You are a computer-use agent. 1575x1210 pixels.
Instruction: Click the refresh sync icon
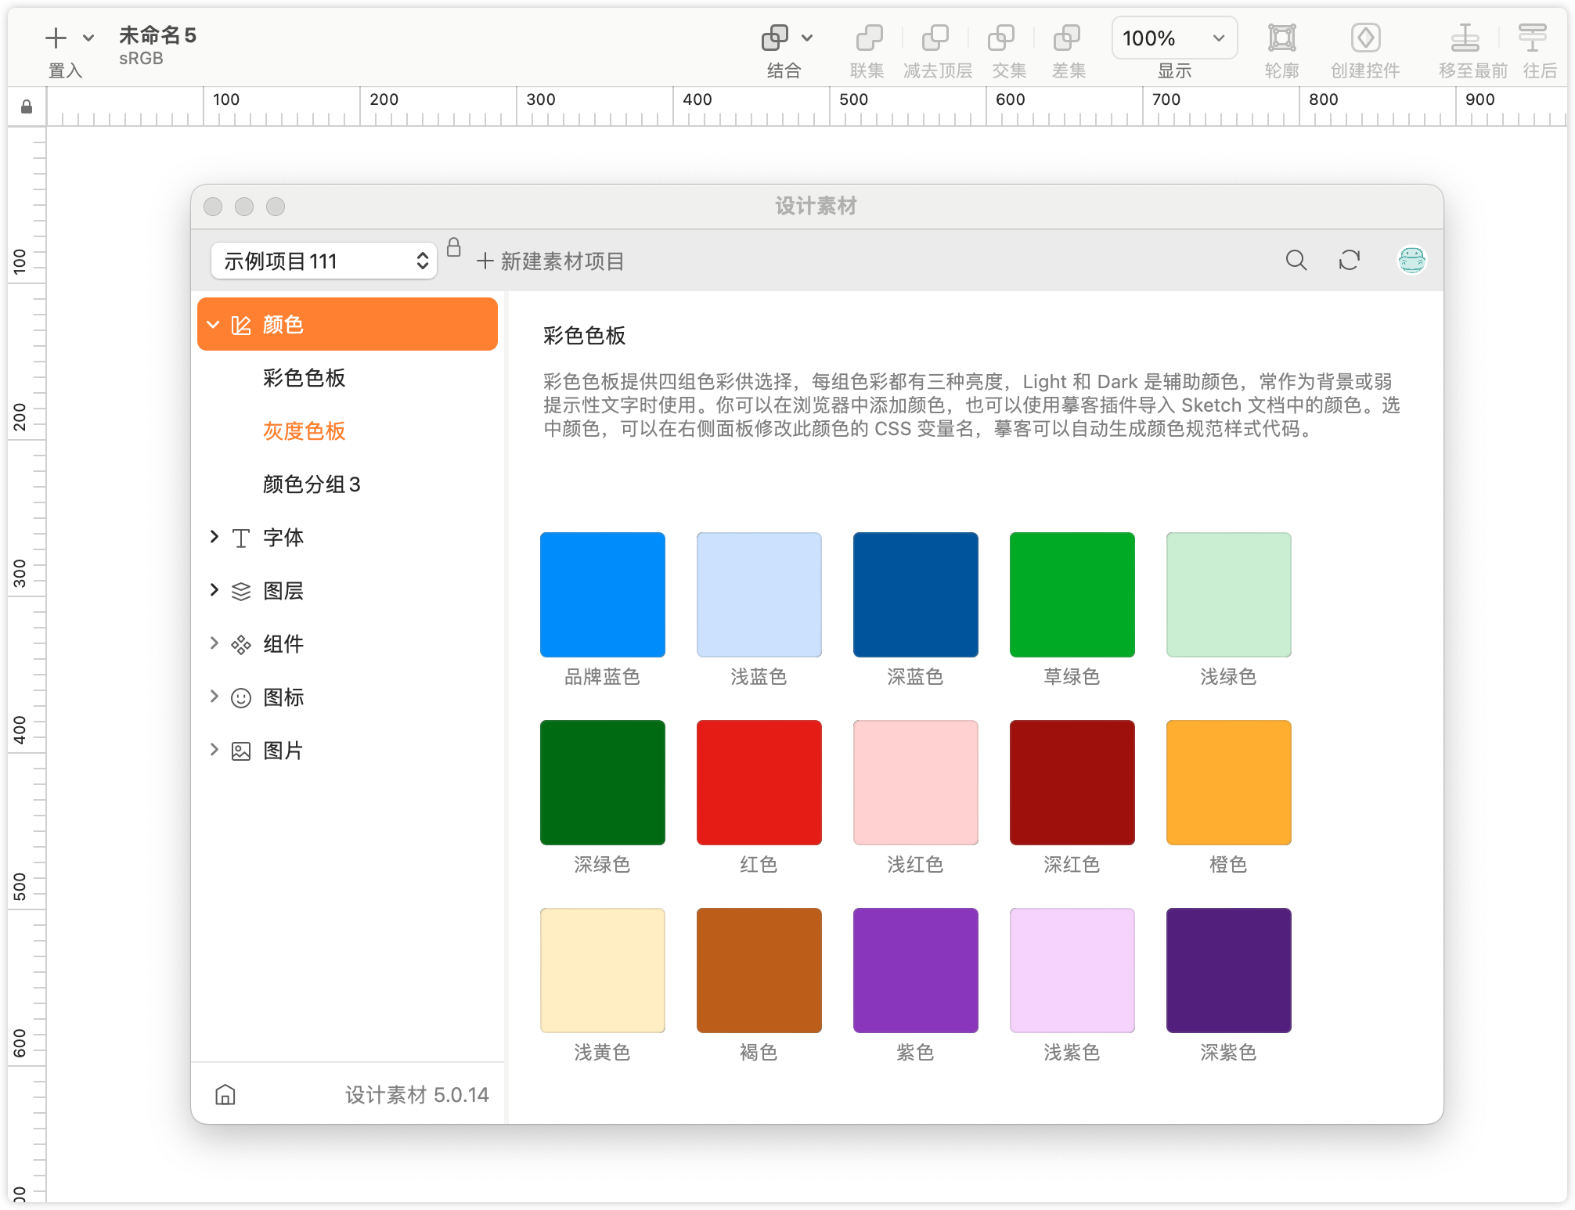[1349, 260]
